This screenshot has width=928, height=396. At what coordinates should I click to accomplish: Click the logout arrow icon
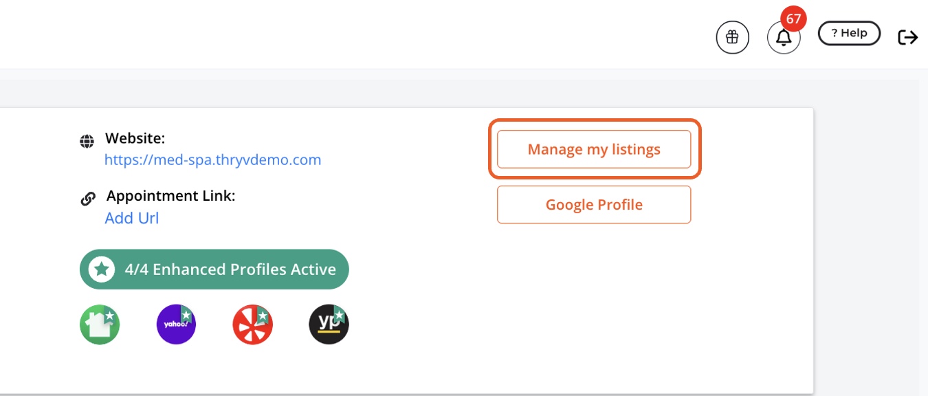point(907,38)
